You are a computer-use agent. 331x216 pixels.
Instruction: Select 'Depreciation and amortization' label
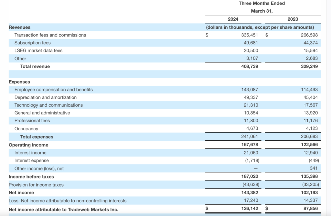coord(46,98)
